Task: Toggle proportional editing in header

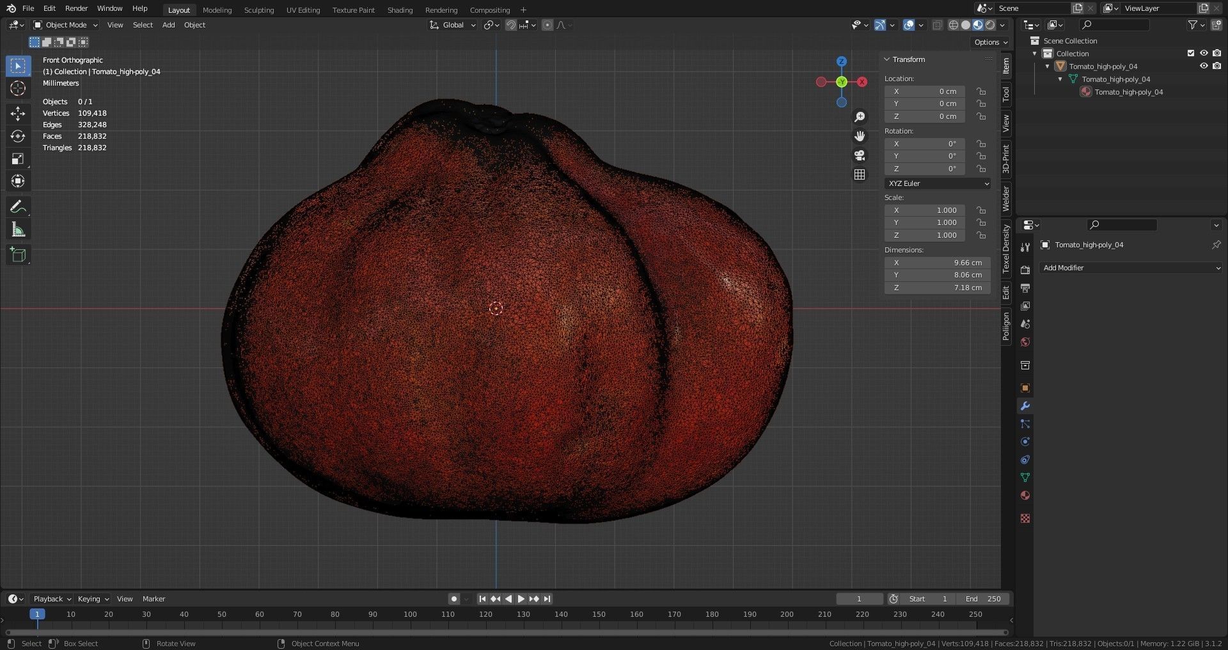Action: click(x=547, y=25)
